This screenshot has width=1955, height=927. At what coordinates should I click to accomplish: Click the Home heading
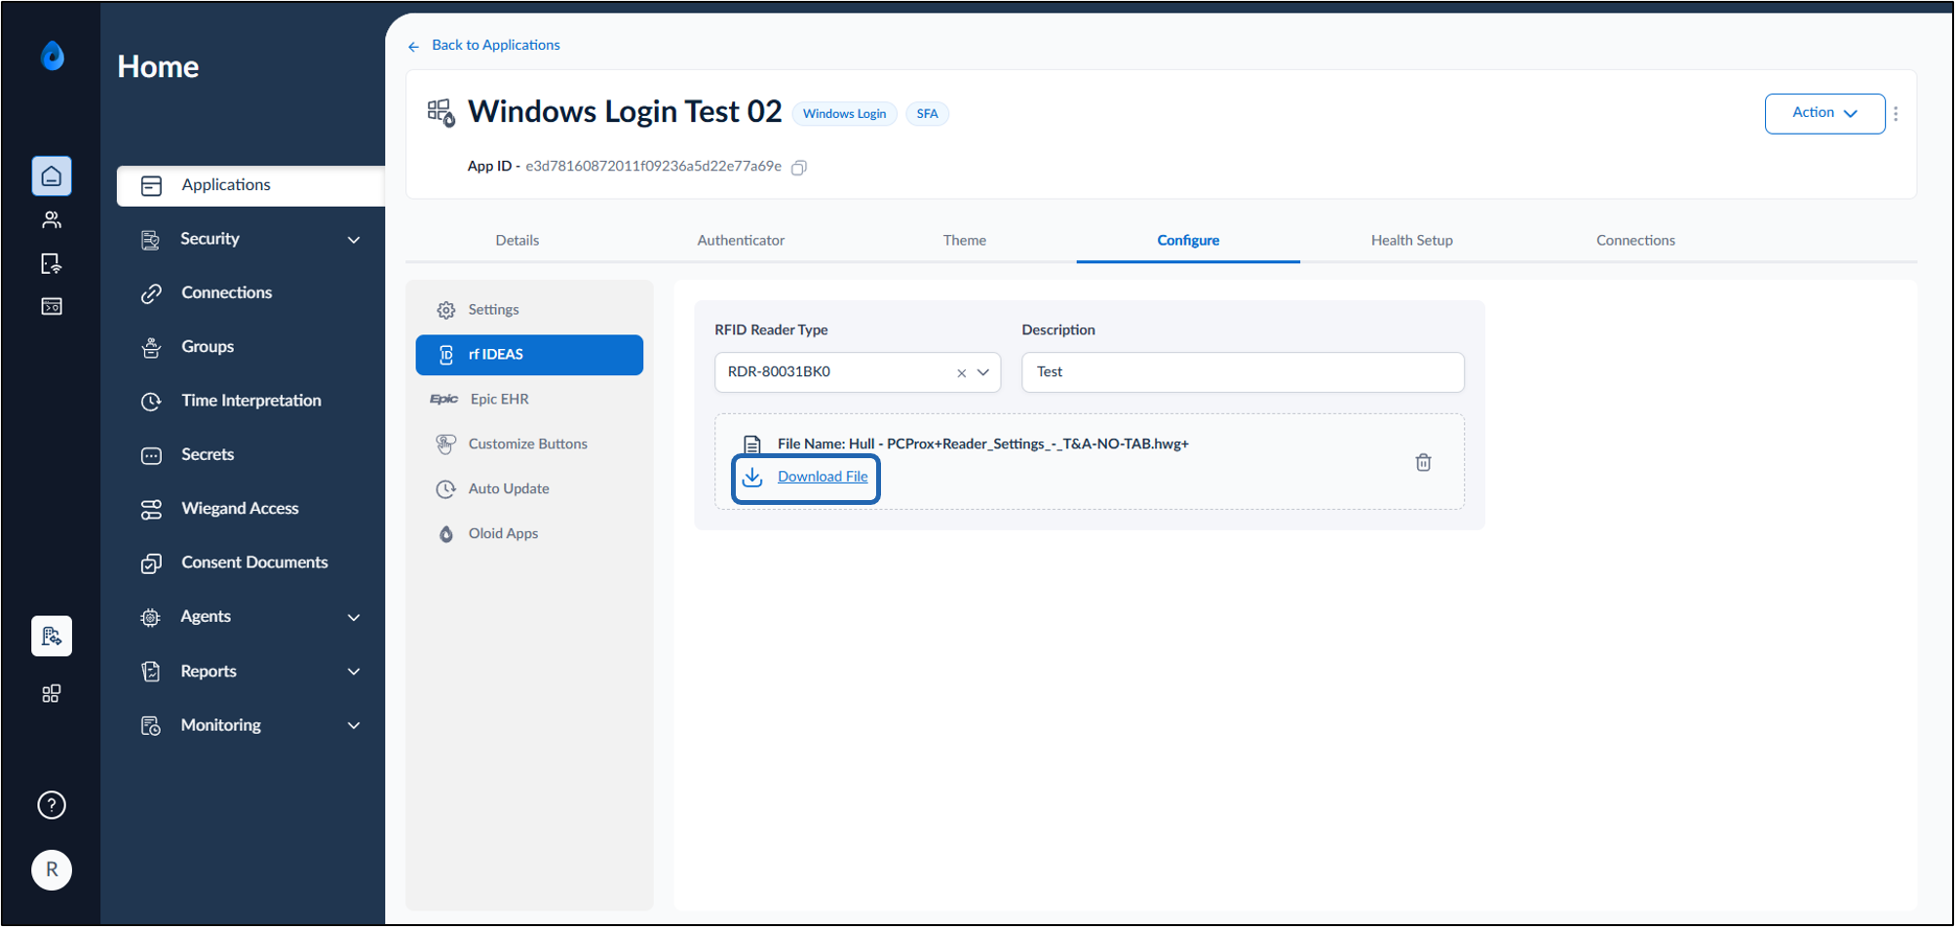click(158, 66)
